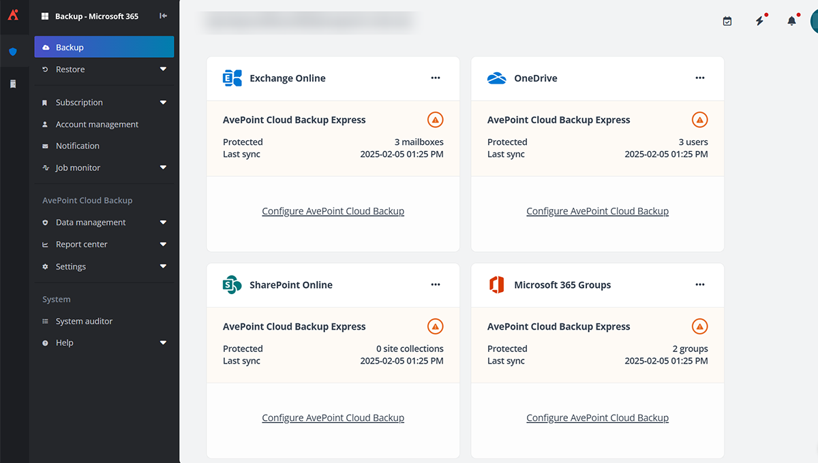Configure AvePoint Cloud Backup for OneDrive

(597, 211)
